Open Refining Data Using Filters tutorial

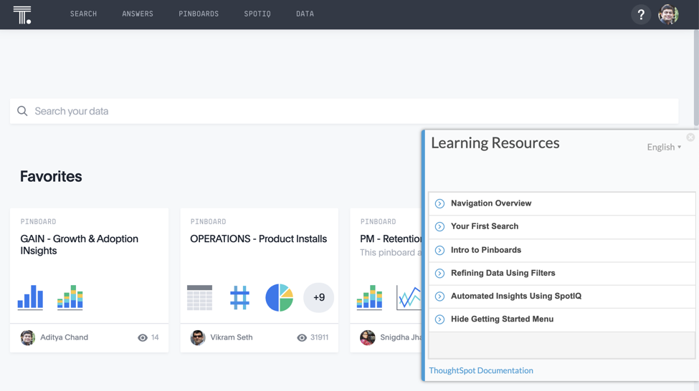tap(561, 274)
